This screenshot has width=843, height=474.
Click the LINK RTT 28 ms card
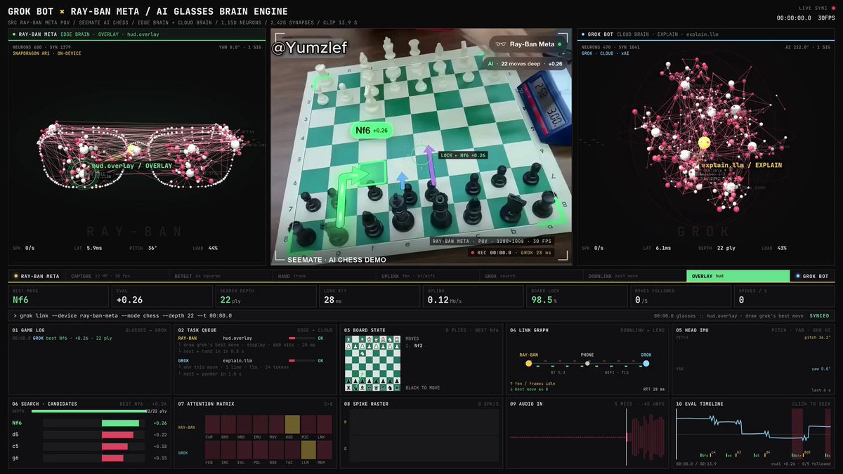[x=370, y=296]
